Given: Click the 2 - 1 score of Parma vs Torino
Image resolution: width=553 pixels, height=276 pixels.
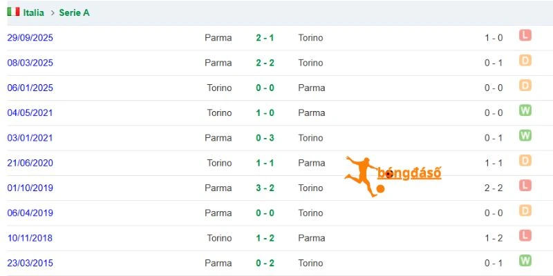Looking at the screenshot, I should tap(265, 38).
